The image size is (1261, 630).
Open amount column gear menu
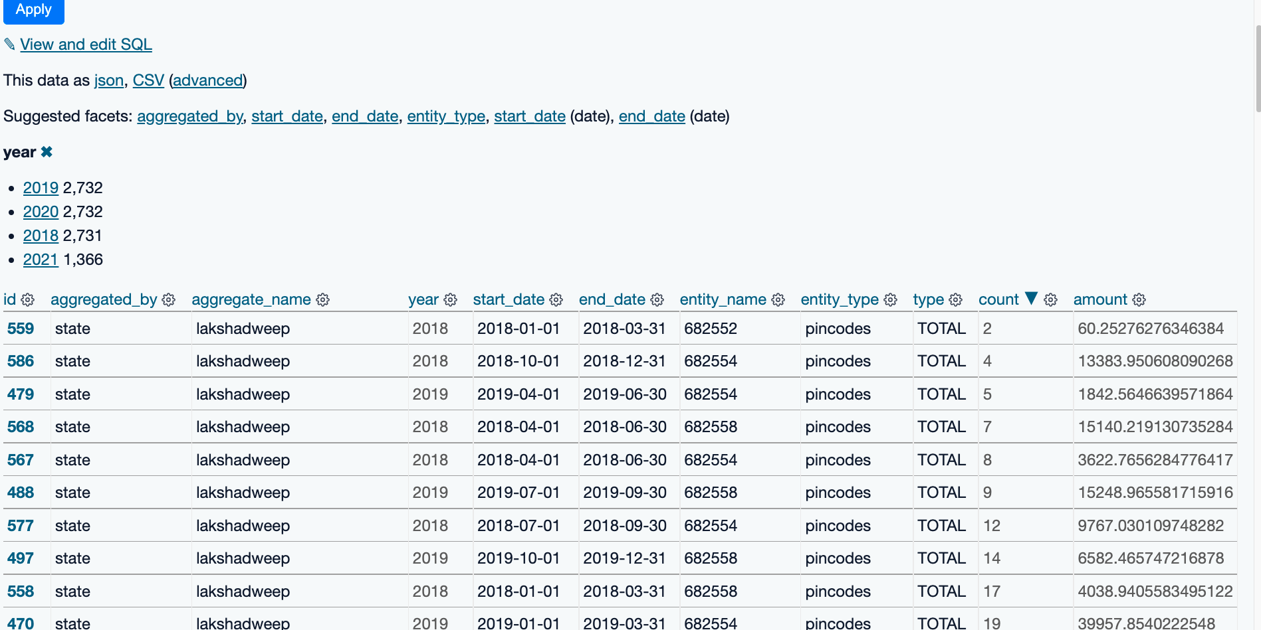(x=1139, y=300)
